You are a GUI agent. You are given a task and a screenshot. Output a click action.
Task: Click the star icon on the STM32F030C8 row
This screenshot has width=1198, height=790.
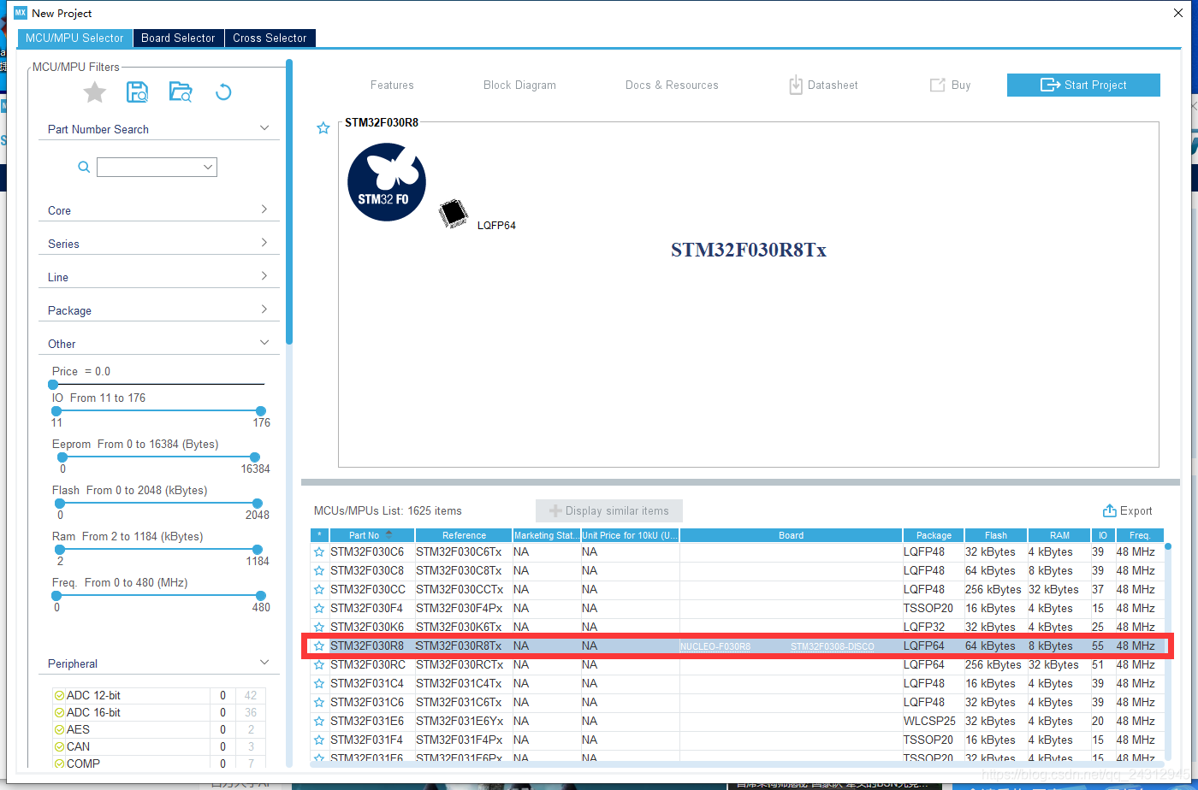[319, 571]
